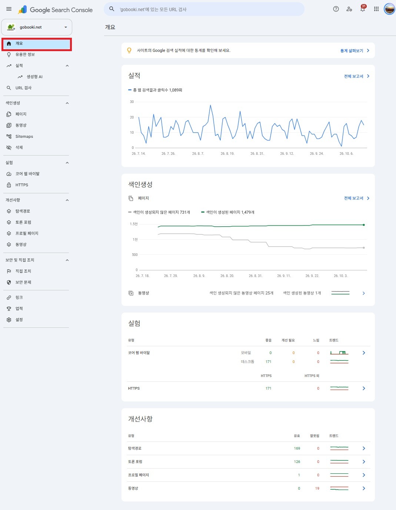
Task: Collapse the 실적 sidebar section
Action: 67,66
